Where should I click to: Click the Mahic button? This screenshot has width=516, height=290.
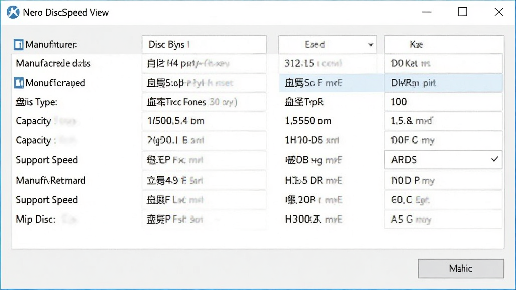461,269
